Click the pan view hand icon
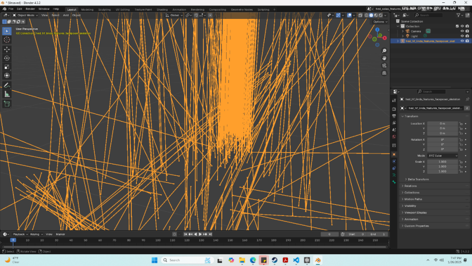Viewport: 472px width, 266px height. pyautogui.click(x=385, y=58)
